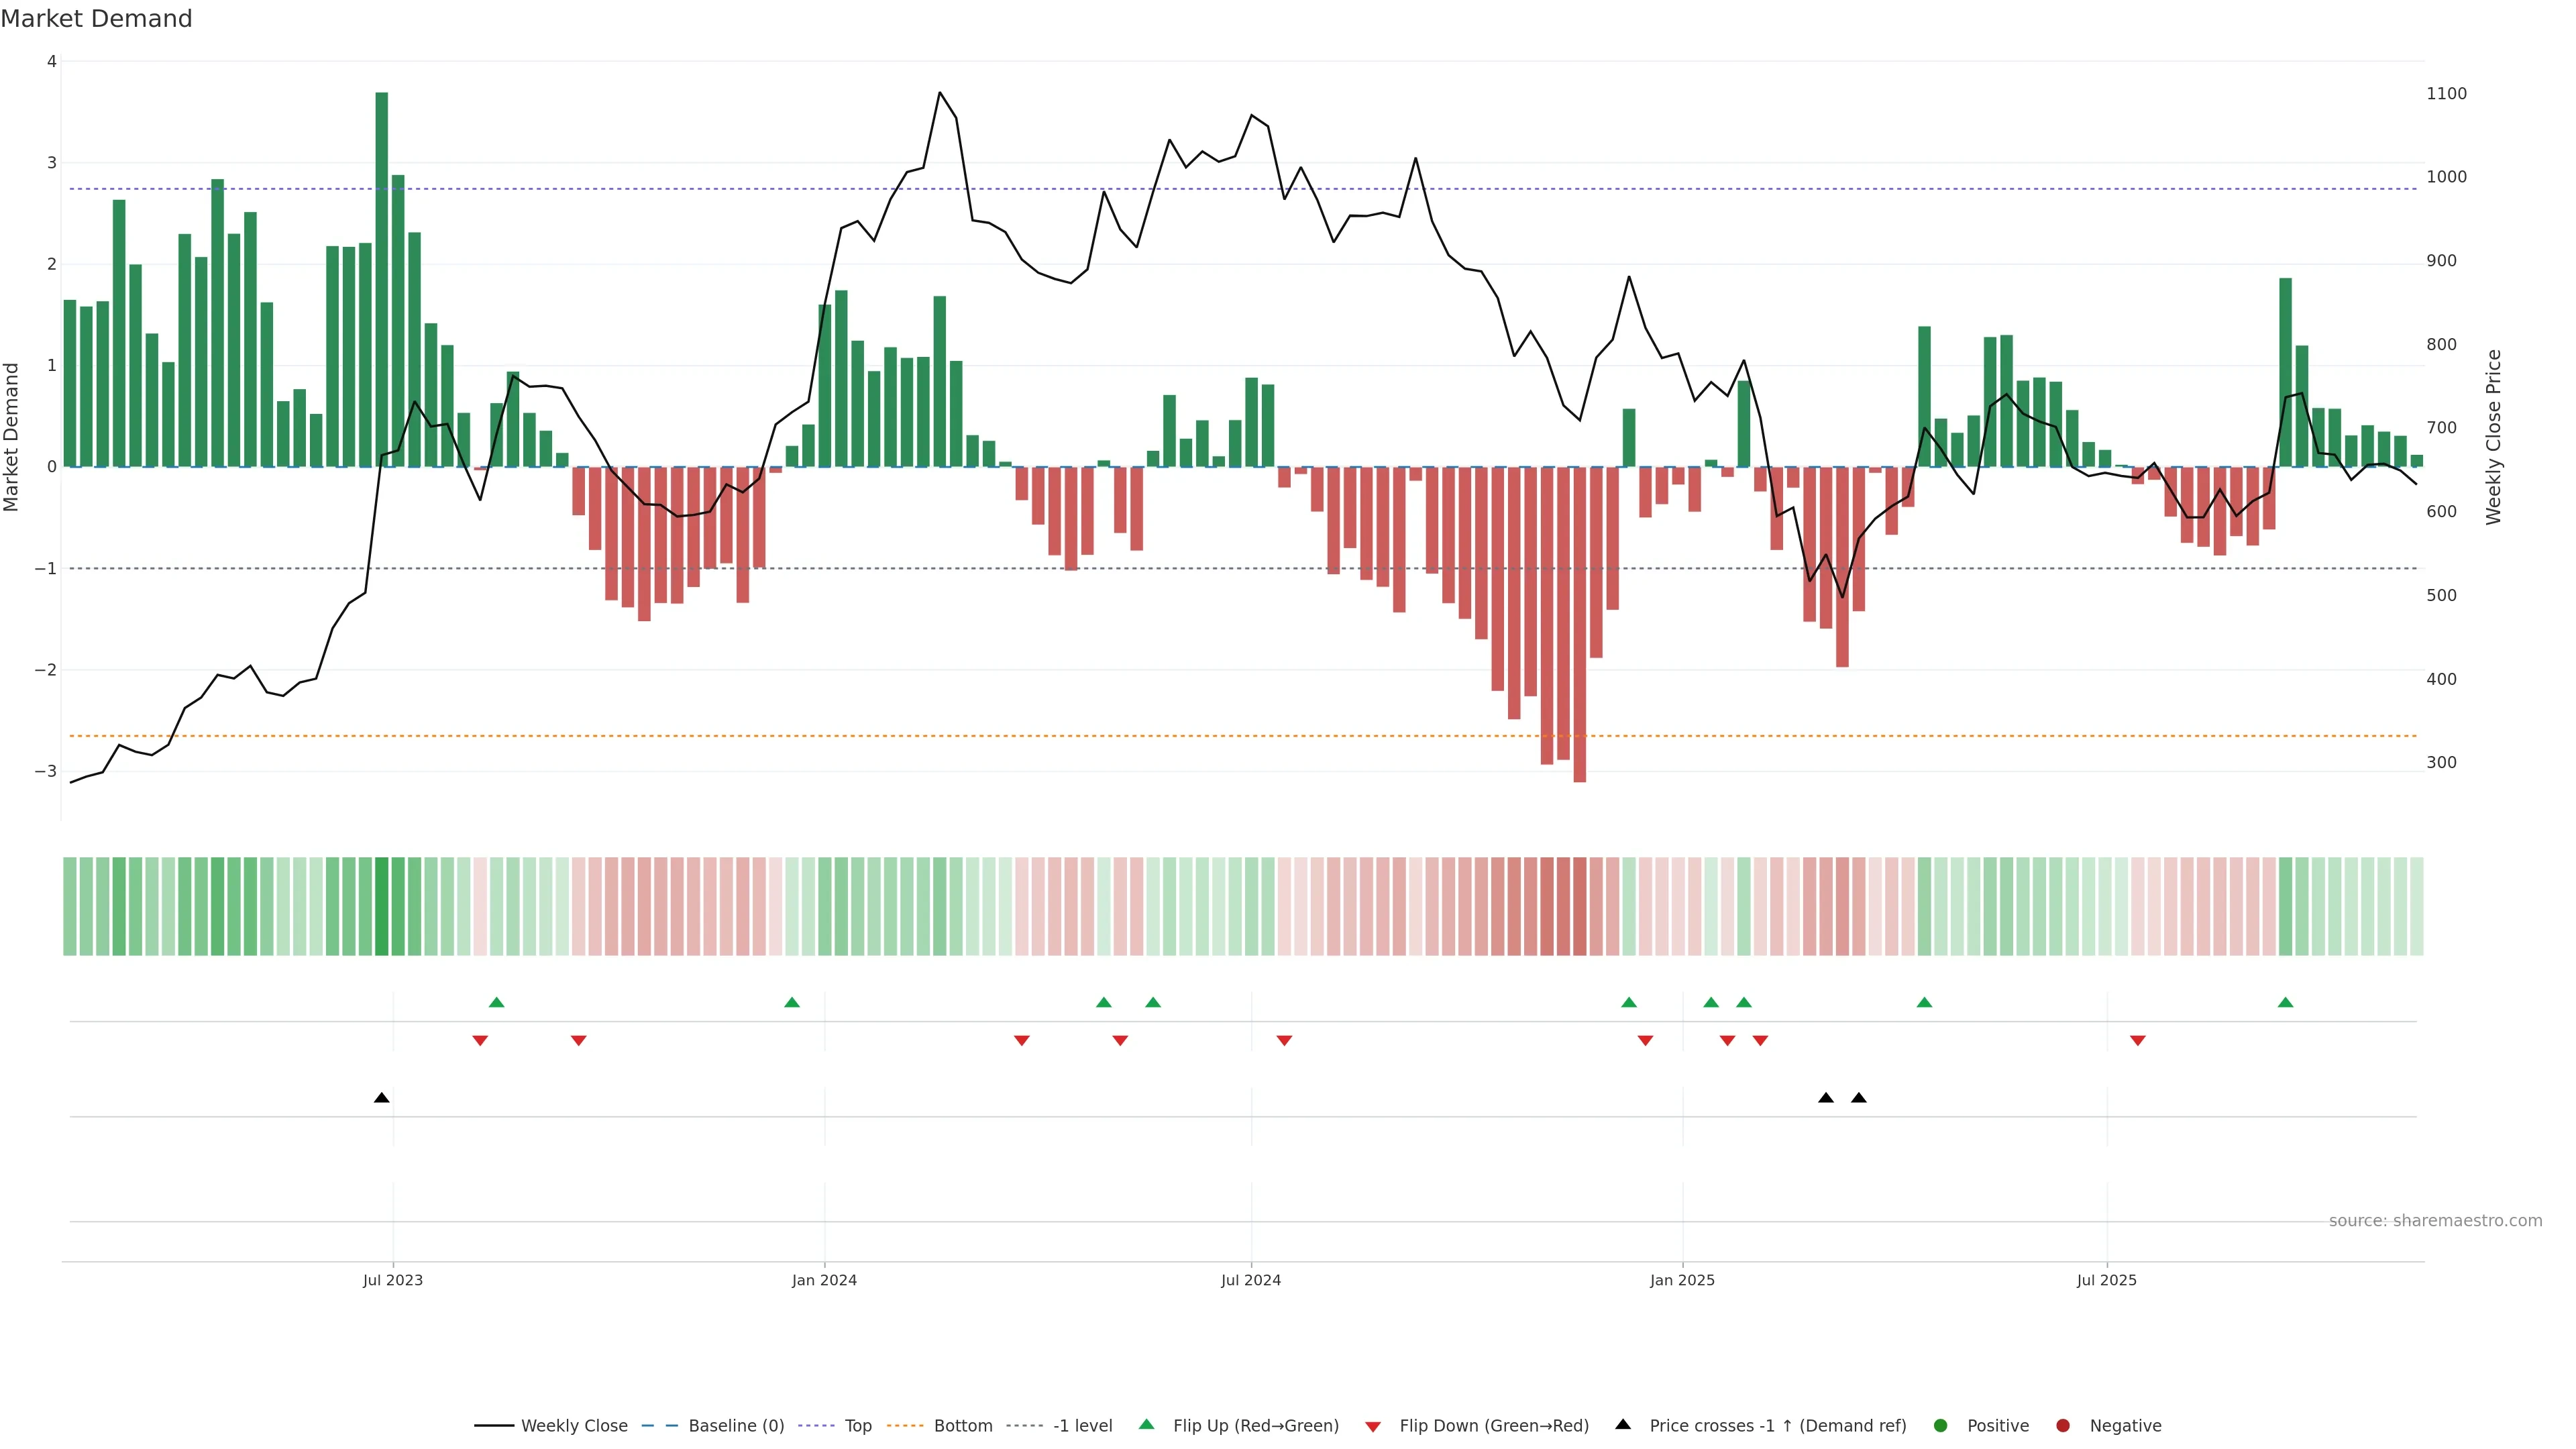Screen dimensions: 2576x1449
Task: Click Flip Down red triangle legend icon
Action: point(1373,1426)
